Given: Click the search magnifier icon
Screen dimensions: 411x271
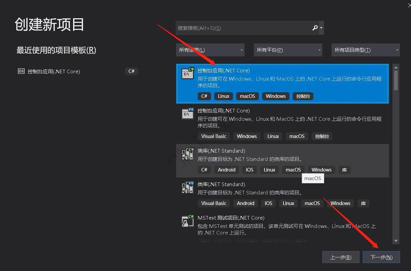Looking at the screenshot, I should click(x=314, y=28).
